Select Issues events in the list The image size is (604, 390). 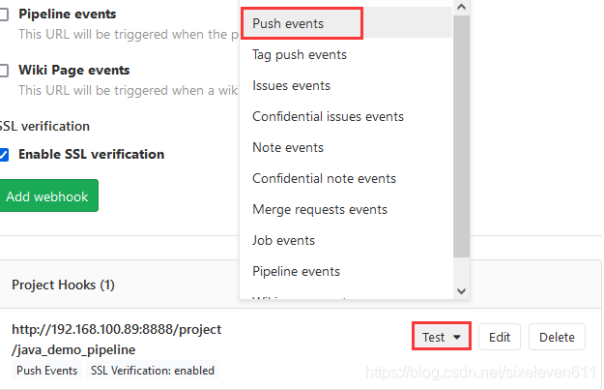pyautogui.click(x=291, y=85)
